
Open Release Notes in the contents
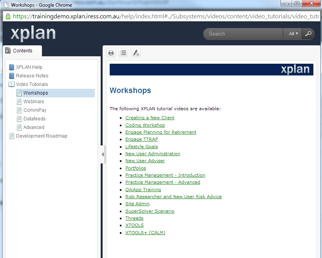[32, 75]
